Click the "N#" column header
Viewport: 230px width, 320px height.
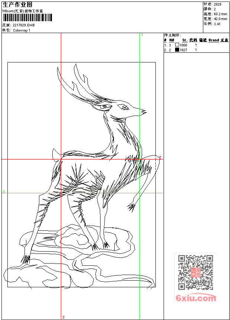pyautogui.click(x=172, y=40)
